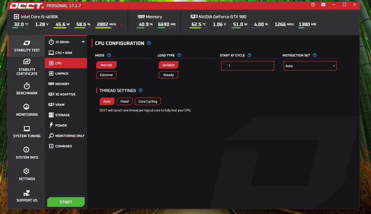371x214 pixels.
Task: Expand the 1h 00min duration dropdown
Action: [66, 42]
